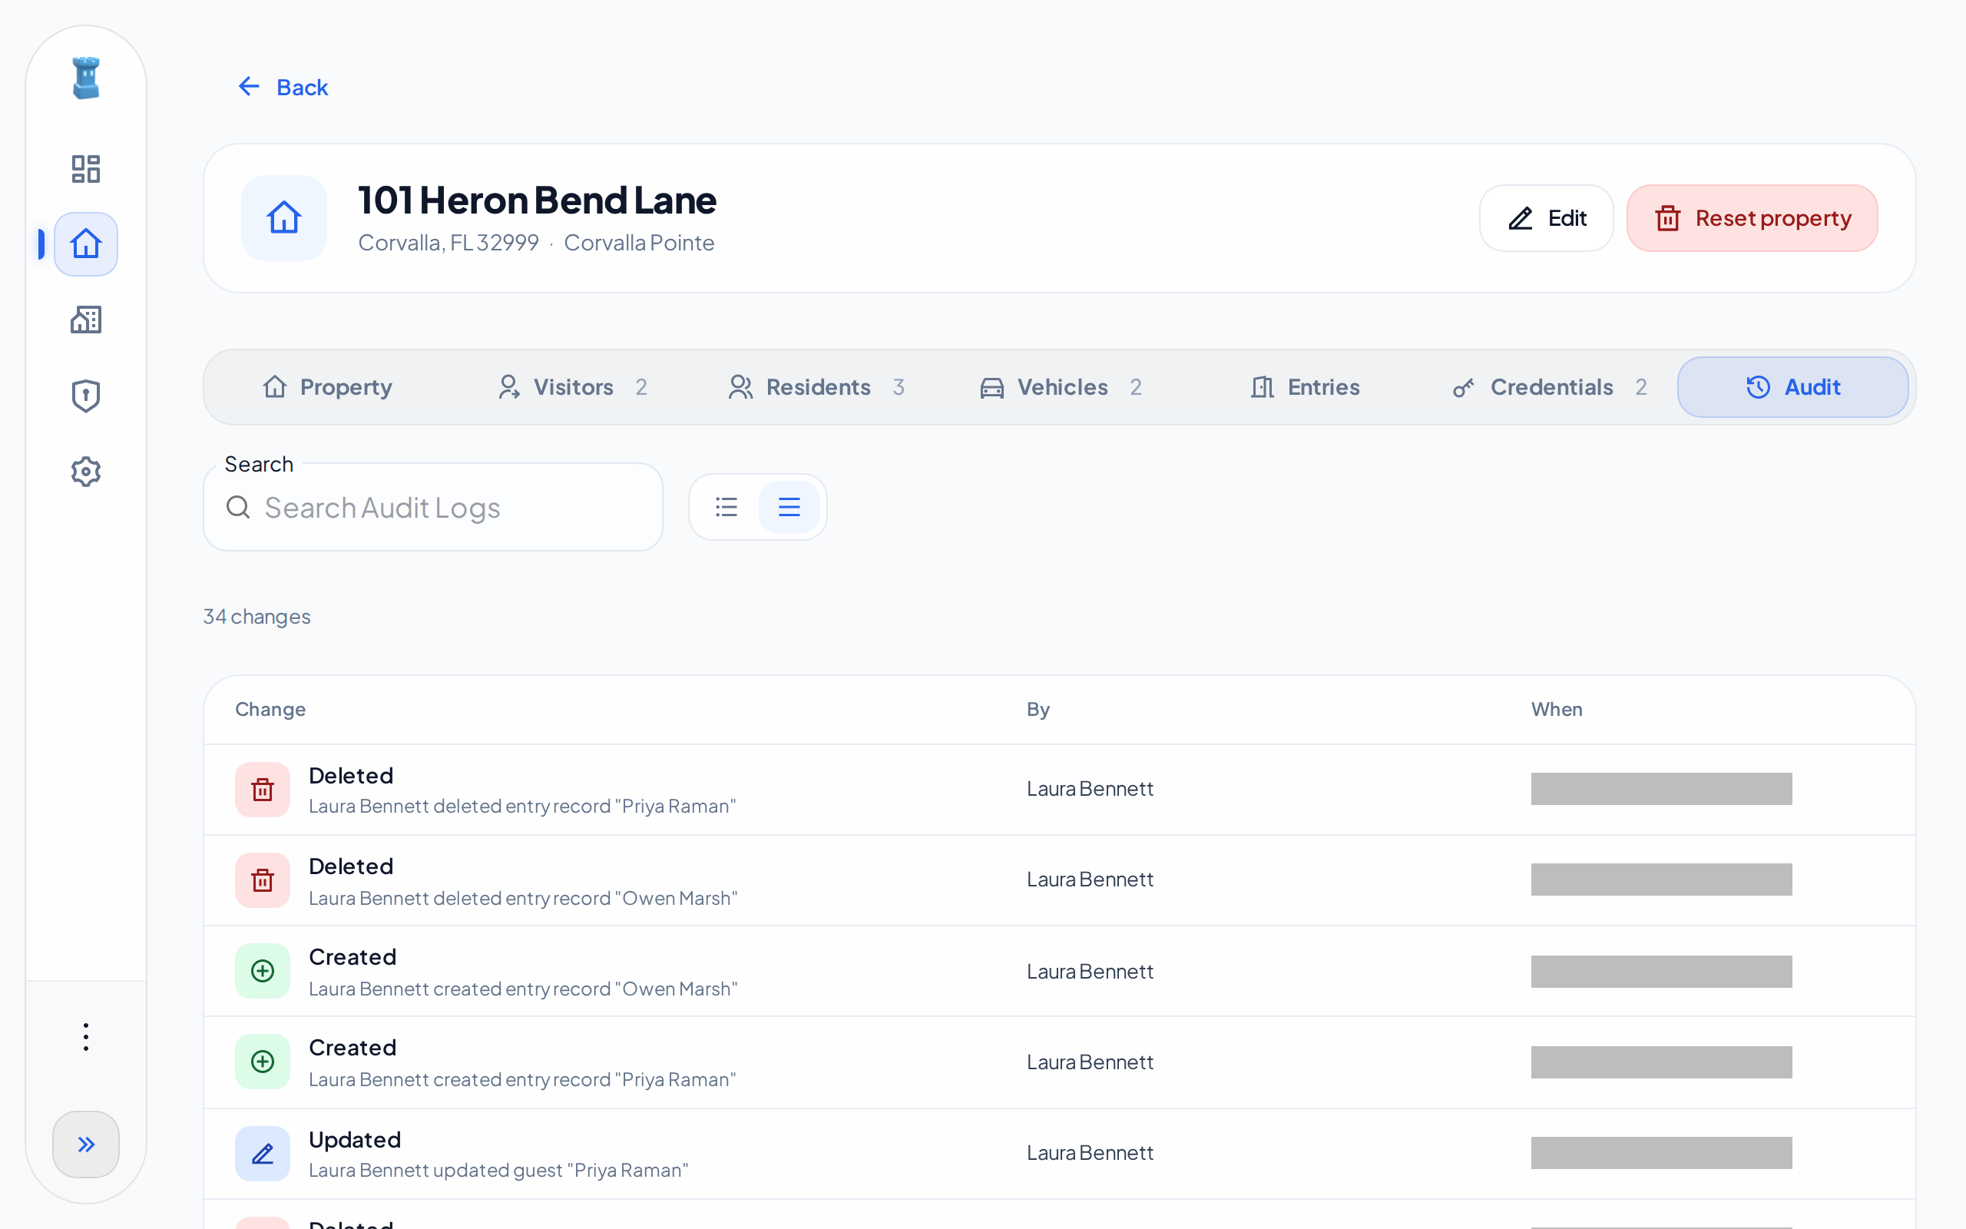
Task: Click the "34 changes" count text
Action: coord(257,617)
